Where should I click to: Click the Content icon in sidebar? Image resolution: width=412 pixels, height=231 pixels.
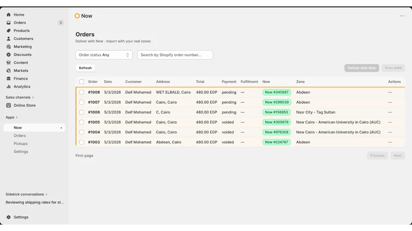coord(8,63)
